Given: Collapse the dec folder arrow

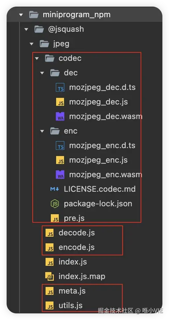Looking at the screenshot, I should [x=42, y=73].
